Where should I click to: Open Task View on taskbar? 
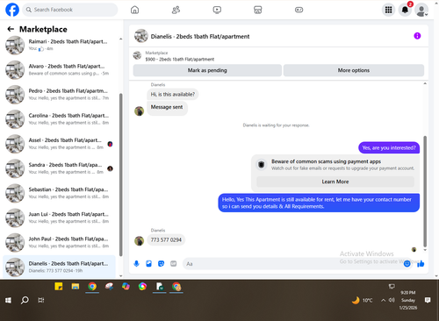tap(41, 300)
